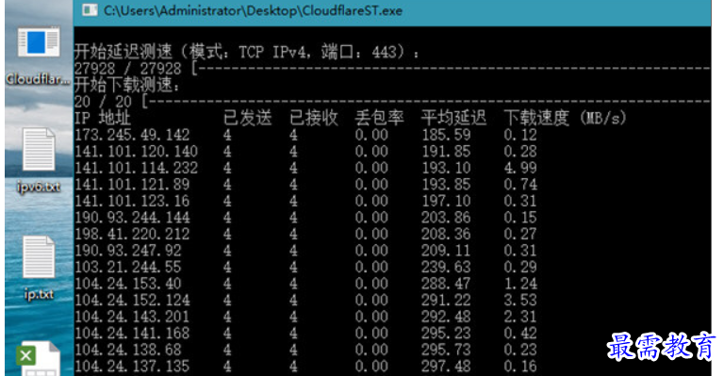
Task: Select the Excel spreadsheet icon on desktop
Action: [x=39, y=359]
